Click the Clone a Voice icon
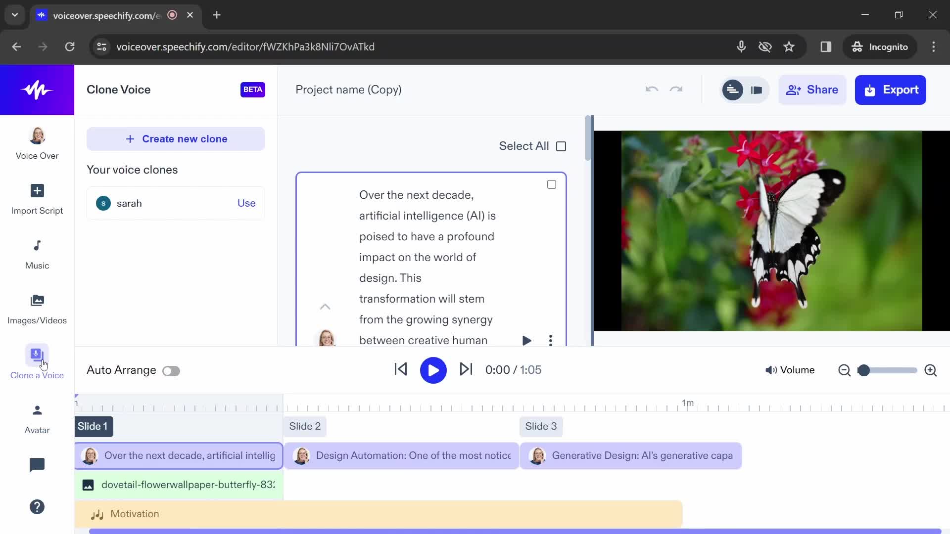This screenshot has height=534, width=950. [x=37, y=355]
